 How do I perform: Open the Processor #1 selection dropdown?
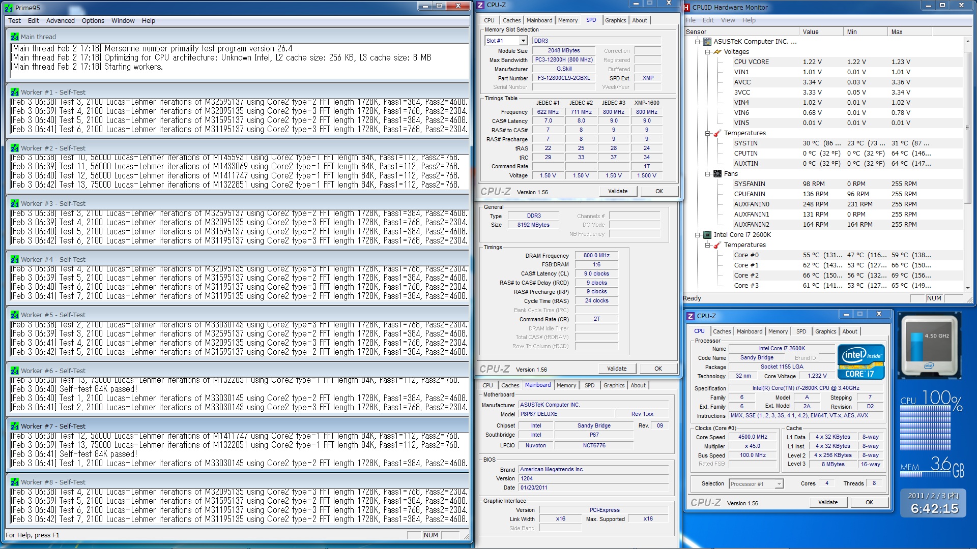coord(779,484)
